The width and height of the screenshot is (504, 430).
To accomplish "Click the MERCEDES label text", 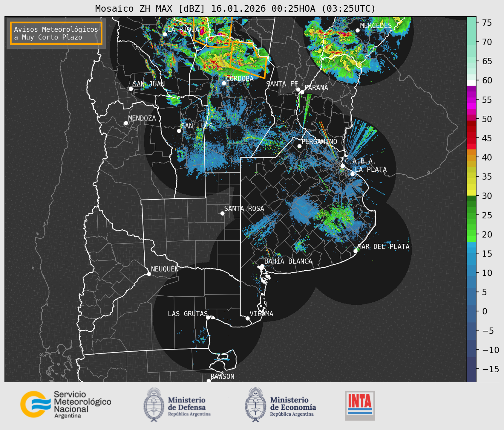I will pyautogui.click(x=376, y=26).
